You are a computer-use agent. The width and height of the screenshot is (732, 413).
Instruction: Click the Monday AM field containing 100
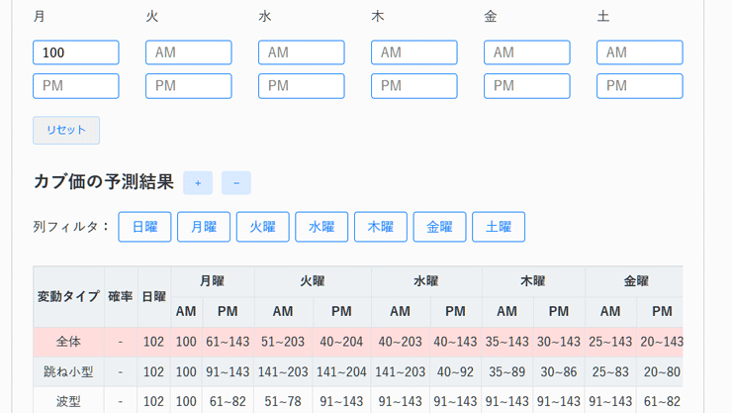coord(76,52)
